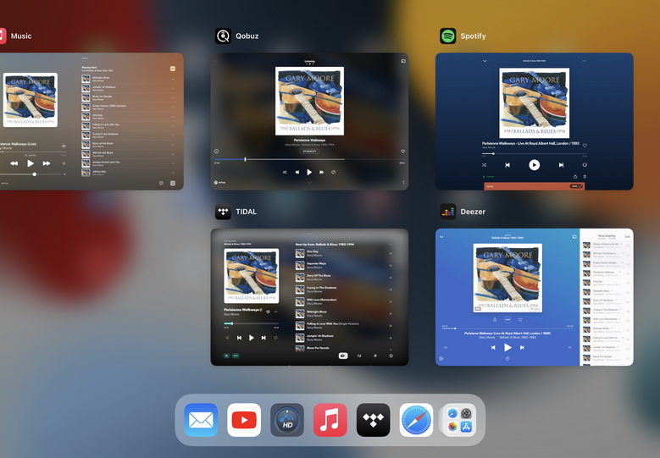Select Midnight Blues in Music queue
Viewport: 660px width, 458px height.
129,79
